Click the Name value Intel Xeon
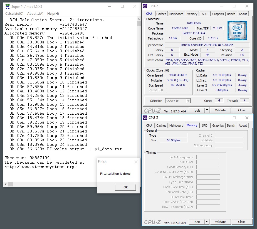 tap(194, 23)
